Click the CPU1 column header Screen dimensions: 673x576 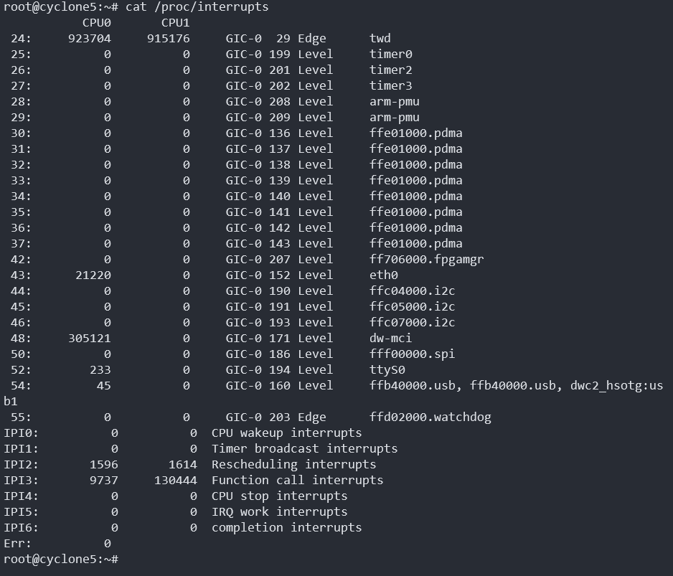tap(175, 22)
